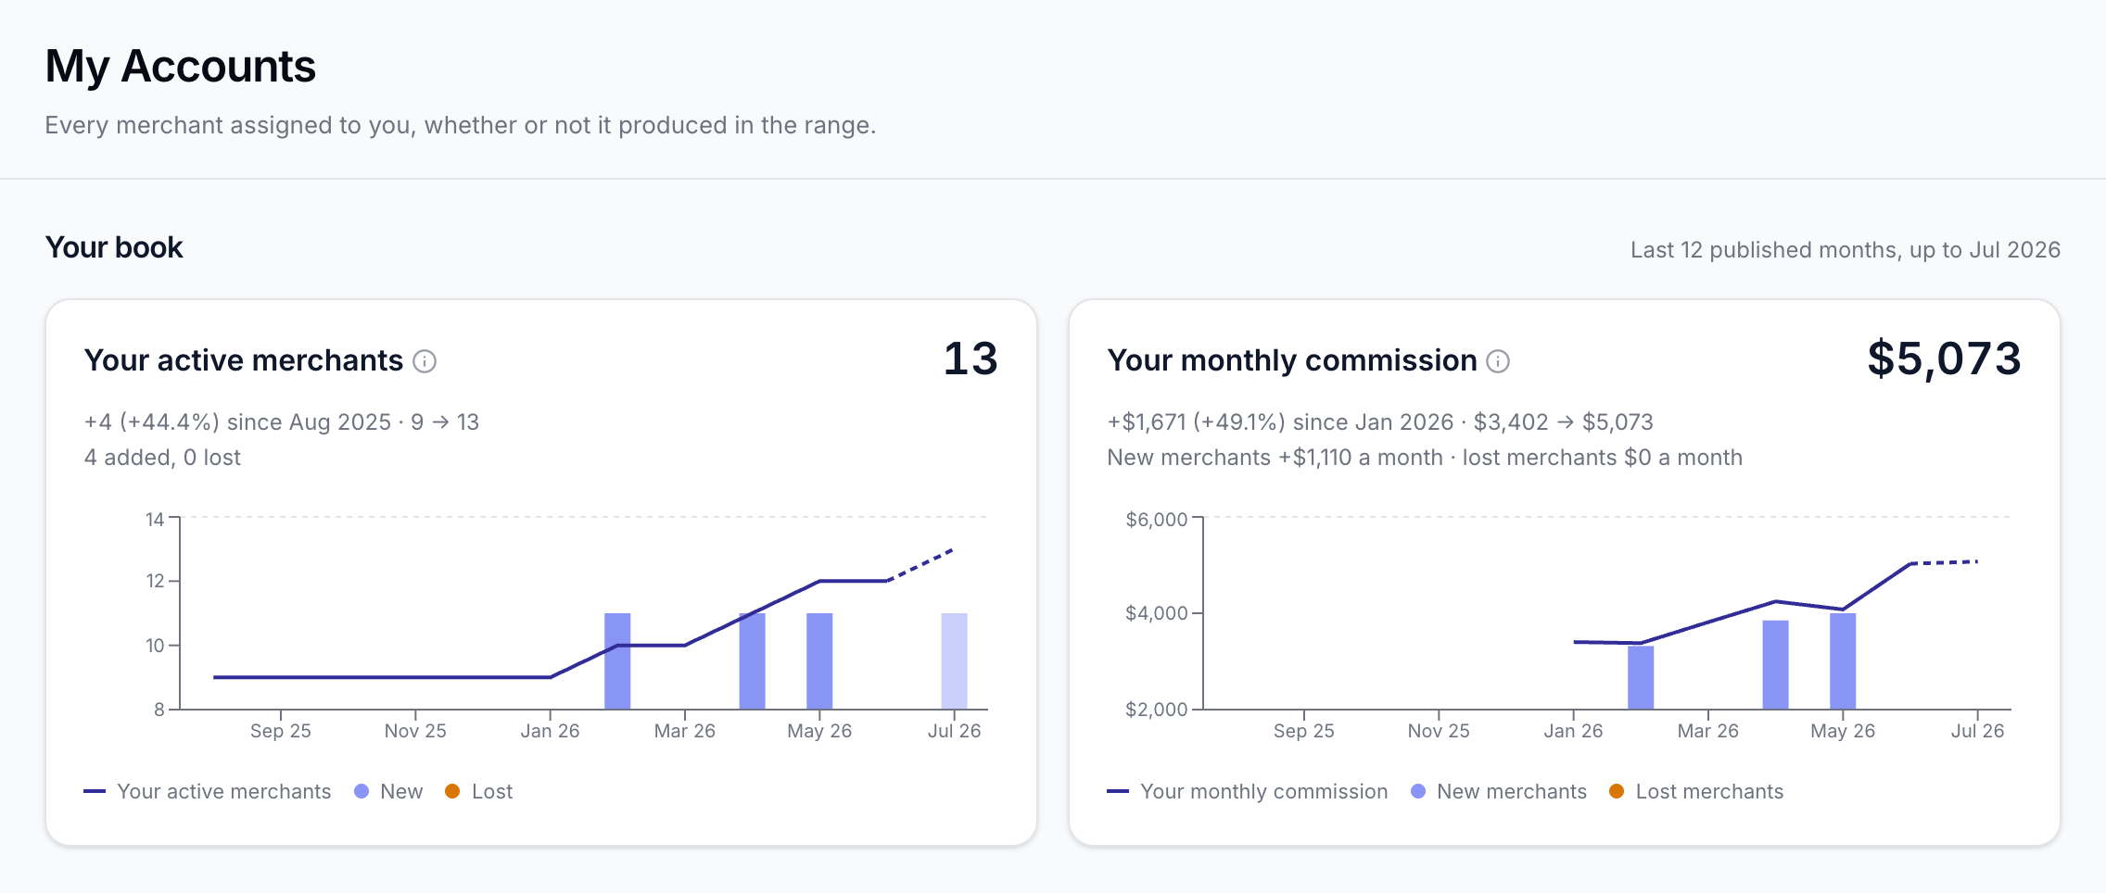Click 'Last 12 published months, up to Jul 2026'
2106x893 pixels.
pos(1846,250)
